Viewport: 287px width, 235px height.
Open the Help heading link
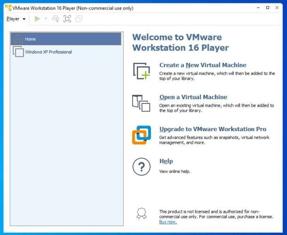[x=166, y=161]
